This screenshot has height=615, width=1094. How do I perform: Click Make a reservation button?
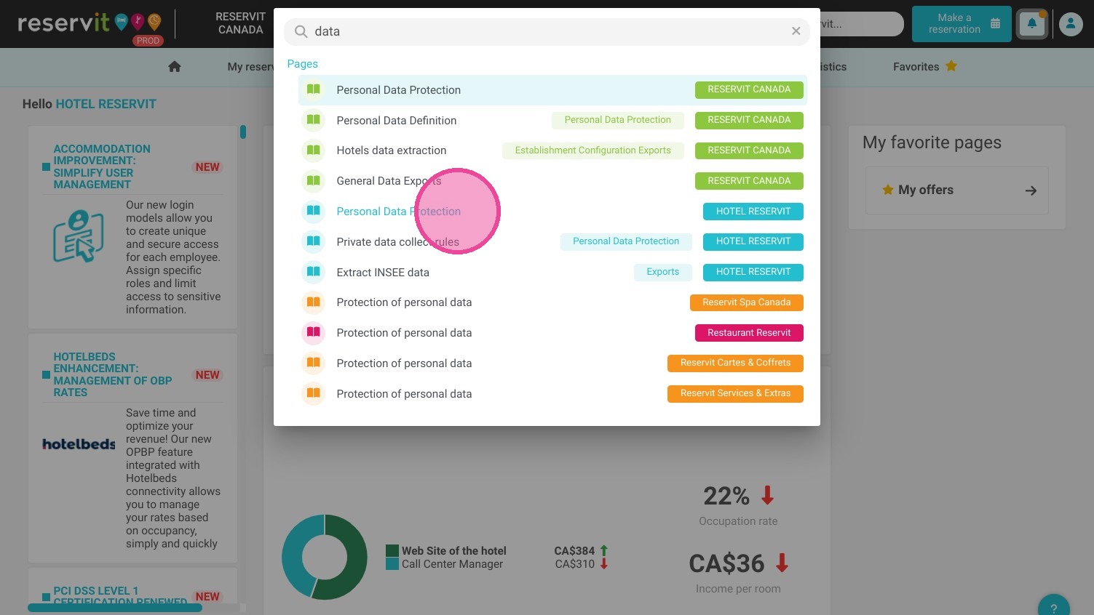point(961,24)
